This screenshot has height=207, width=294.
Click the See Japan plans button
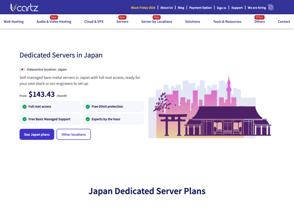coord(37,134)
